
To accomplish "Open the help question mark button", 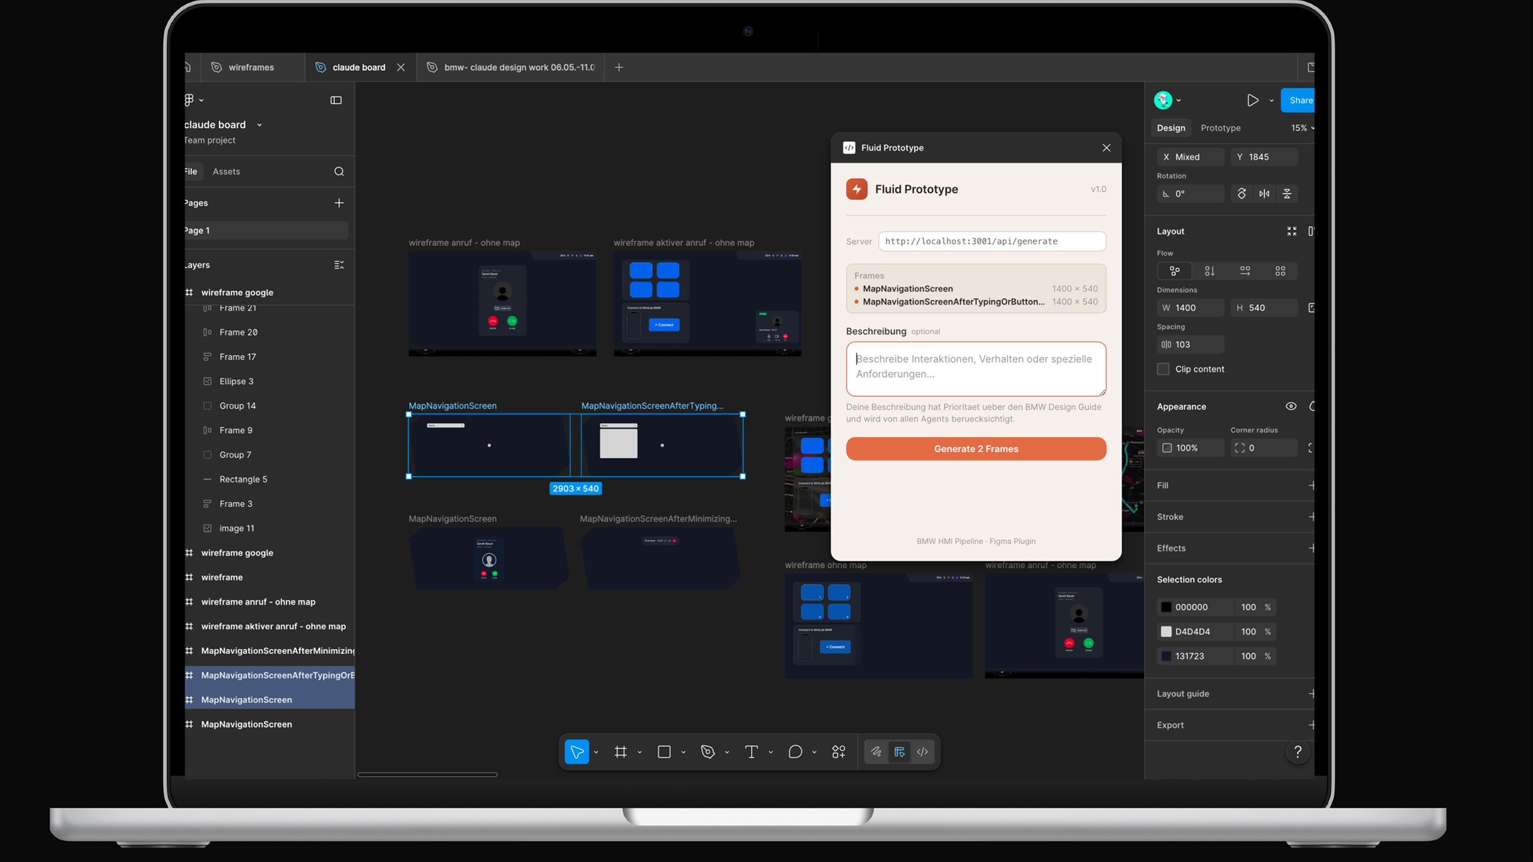I will (1298, 752).
